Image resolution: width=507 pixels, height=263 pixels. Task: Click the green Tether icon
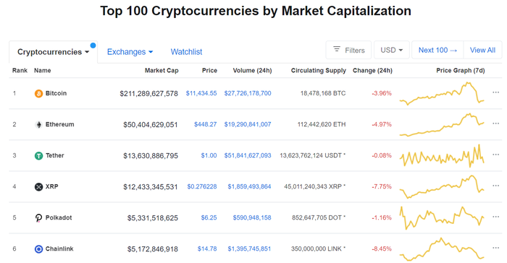click(38, 156)
